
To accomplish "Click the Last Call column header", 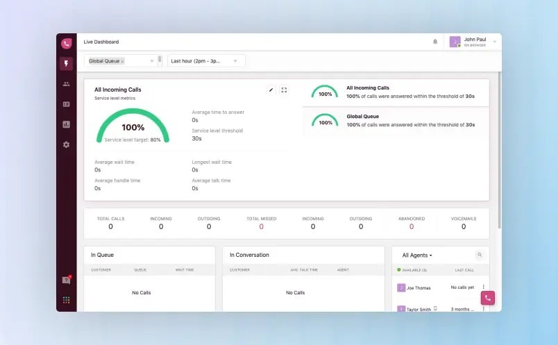I will point(464,270).
